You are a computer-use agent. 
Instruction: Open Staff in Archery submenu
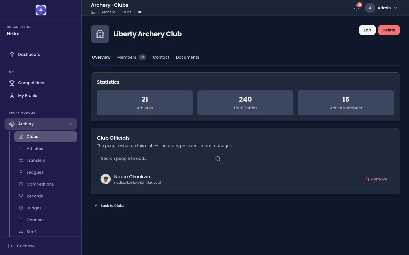[45, 232]
